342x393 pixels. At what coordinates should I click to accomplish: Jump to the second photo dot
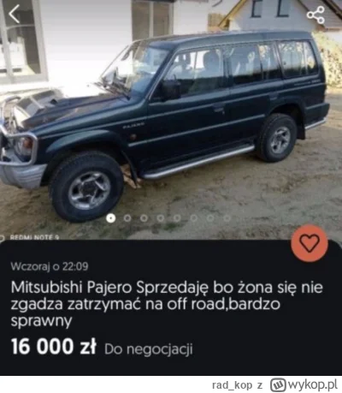tap(127, 218)
